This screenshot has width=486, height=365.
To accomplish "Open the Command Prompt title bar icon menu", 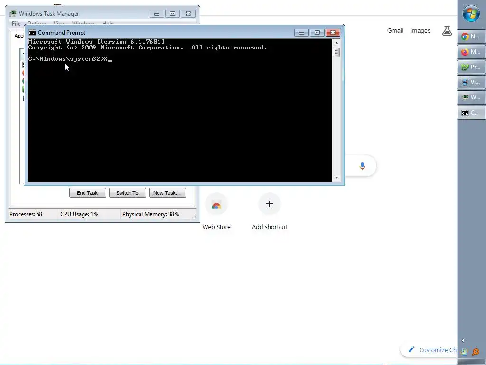I will click(x=32, y=33).
